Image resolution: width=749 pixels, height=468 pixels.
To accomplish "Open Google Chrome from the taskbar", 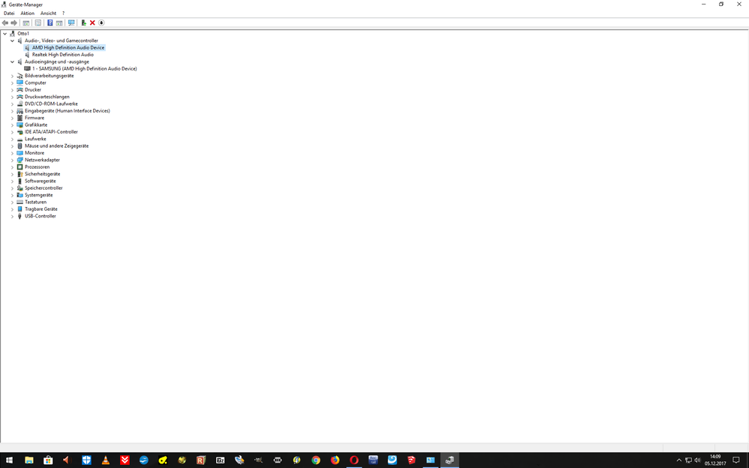I will [x=316, y=460].
